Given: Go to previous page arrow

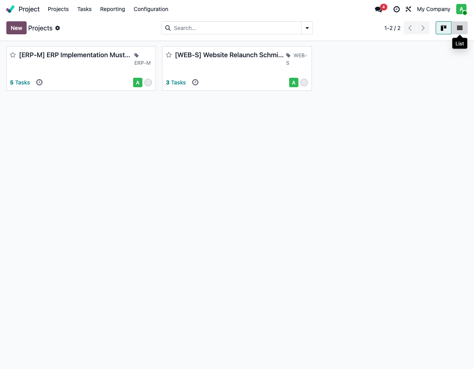Looking at the screenshot, I should (410, 28).
